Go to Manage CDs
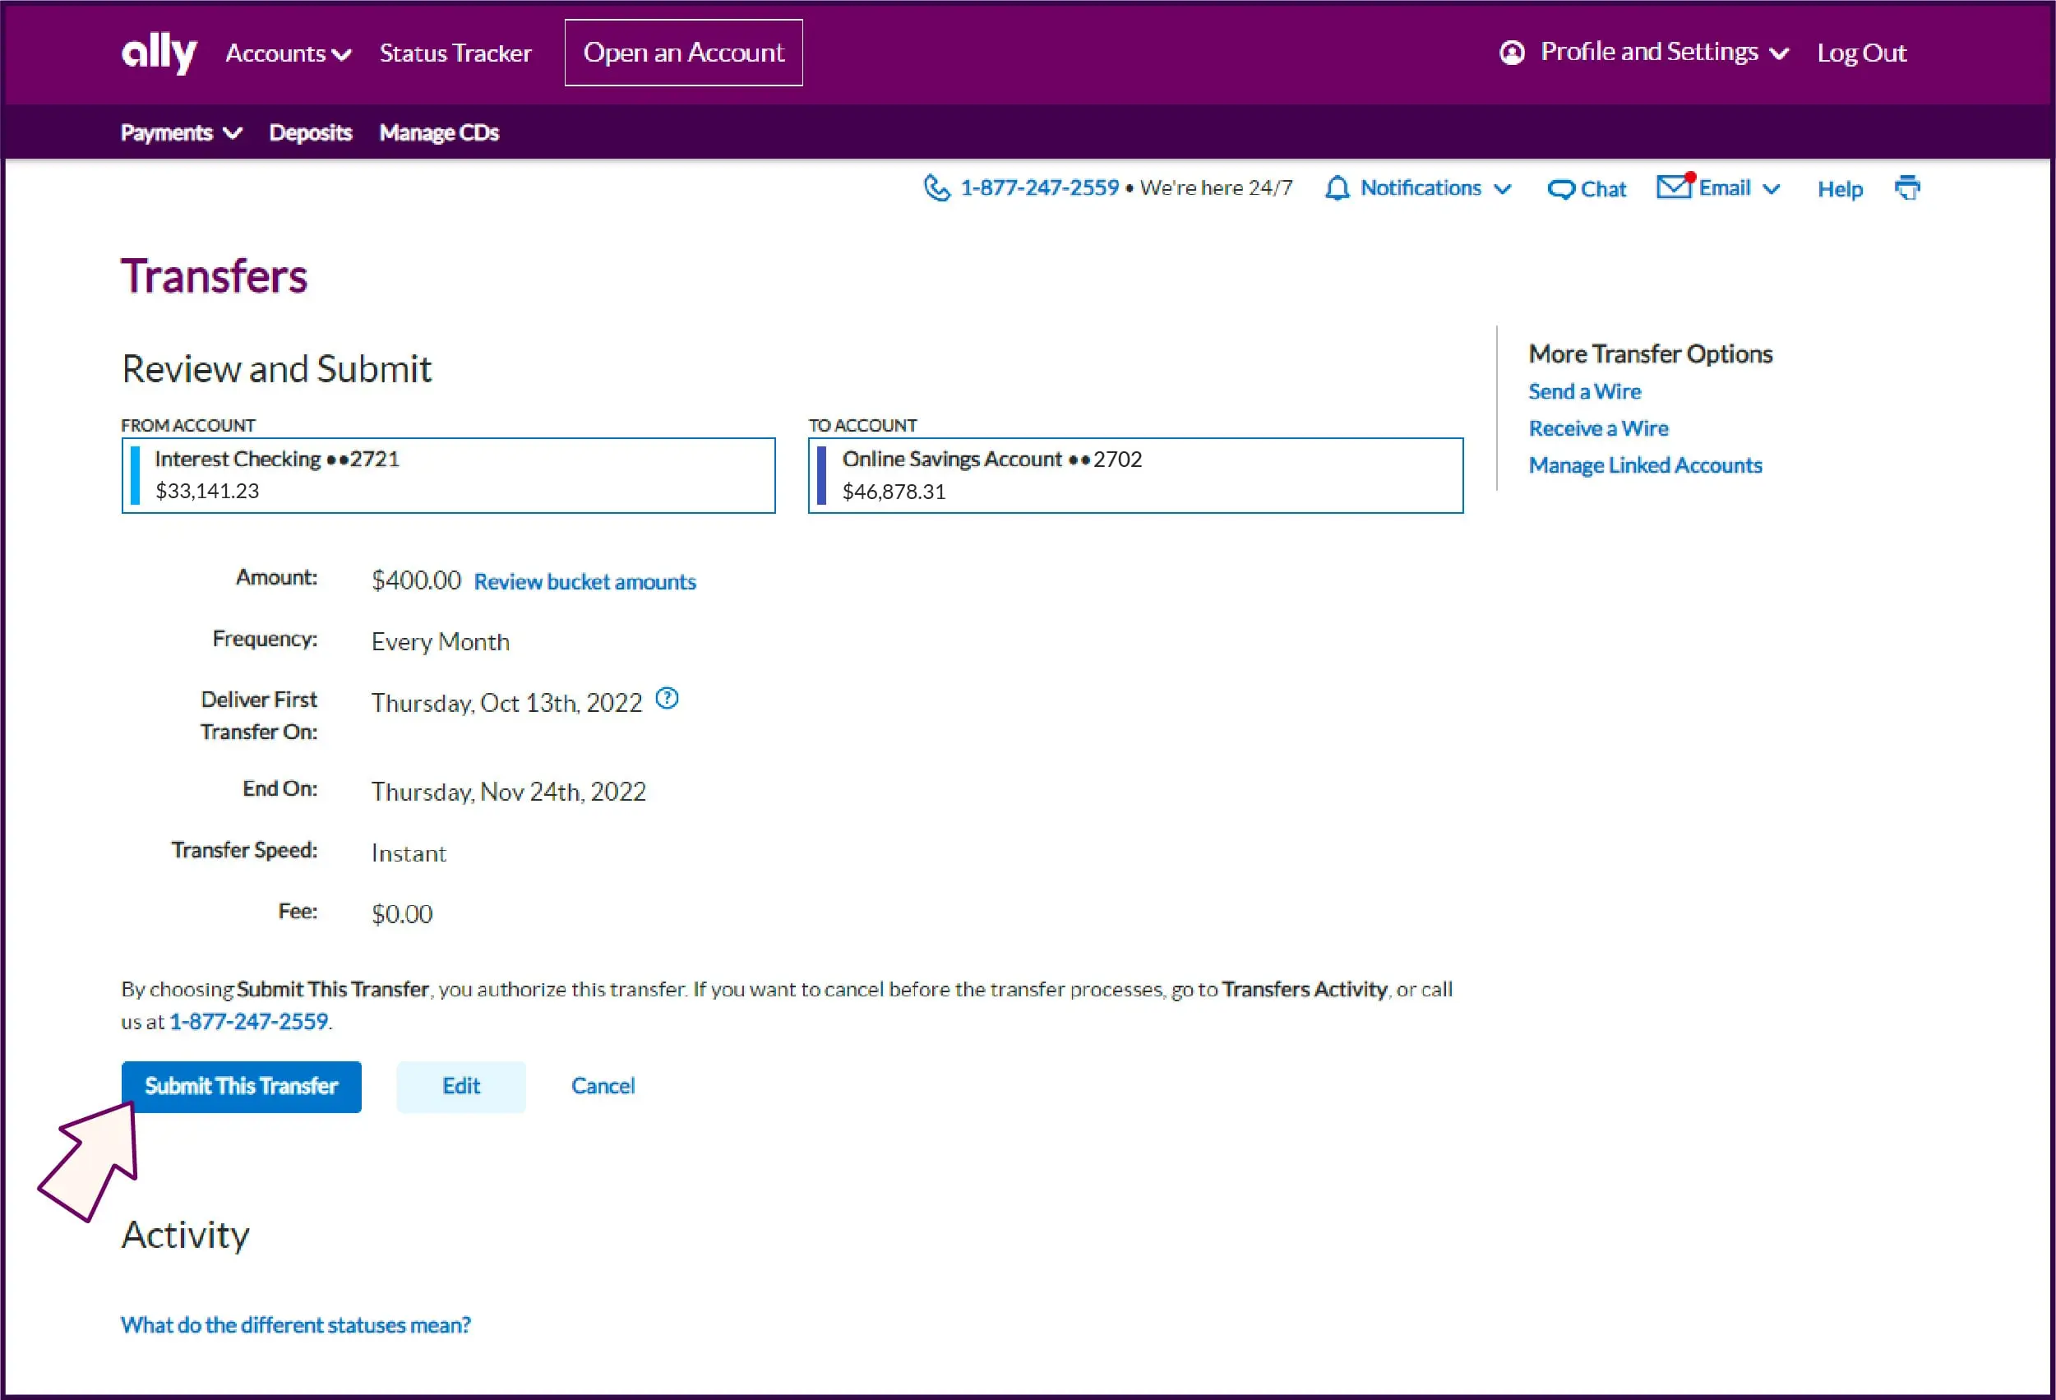Image resolution: width=2056 pixels, height=1400 pixels. [x=439, y=132]
